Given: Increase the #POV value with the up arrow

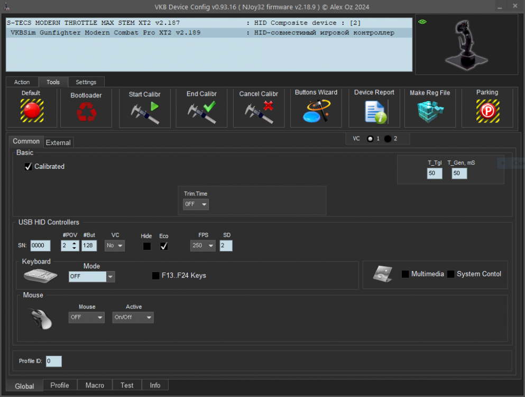Looking at the screenshot, I should point(75,243).
